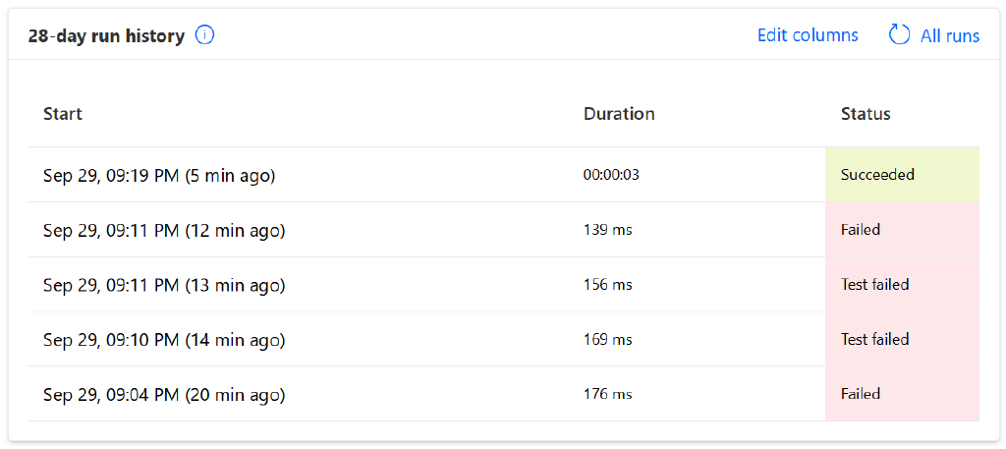Select the Start column header
Image resolution: width=1006 pixels, height=449 pixels.
point(63,114)
